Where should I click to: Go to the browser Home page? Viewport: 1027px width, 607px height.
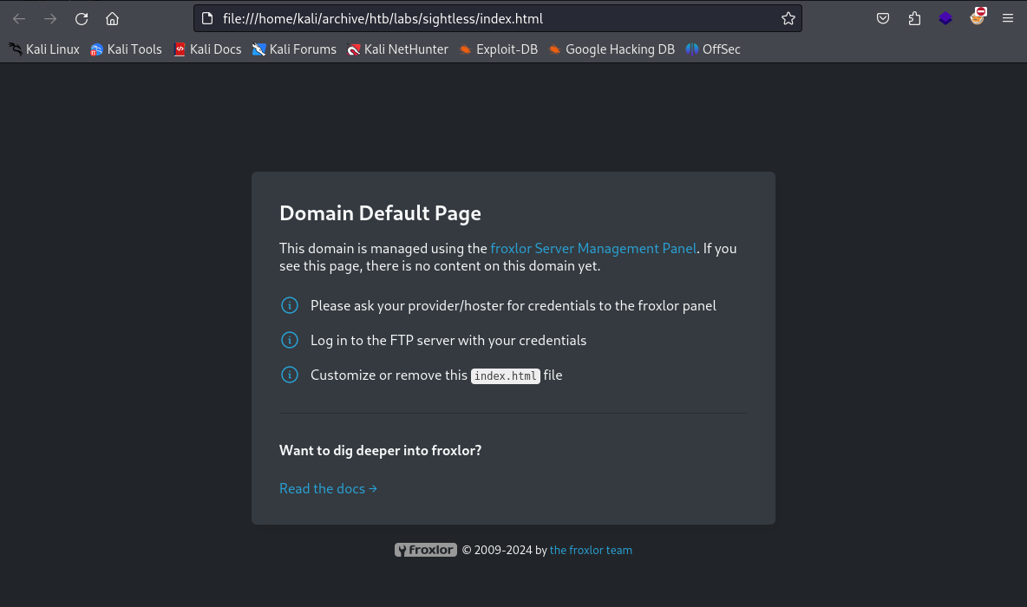[113, 19]
